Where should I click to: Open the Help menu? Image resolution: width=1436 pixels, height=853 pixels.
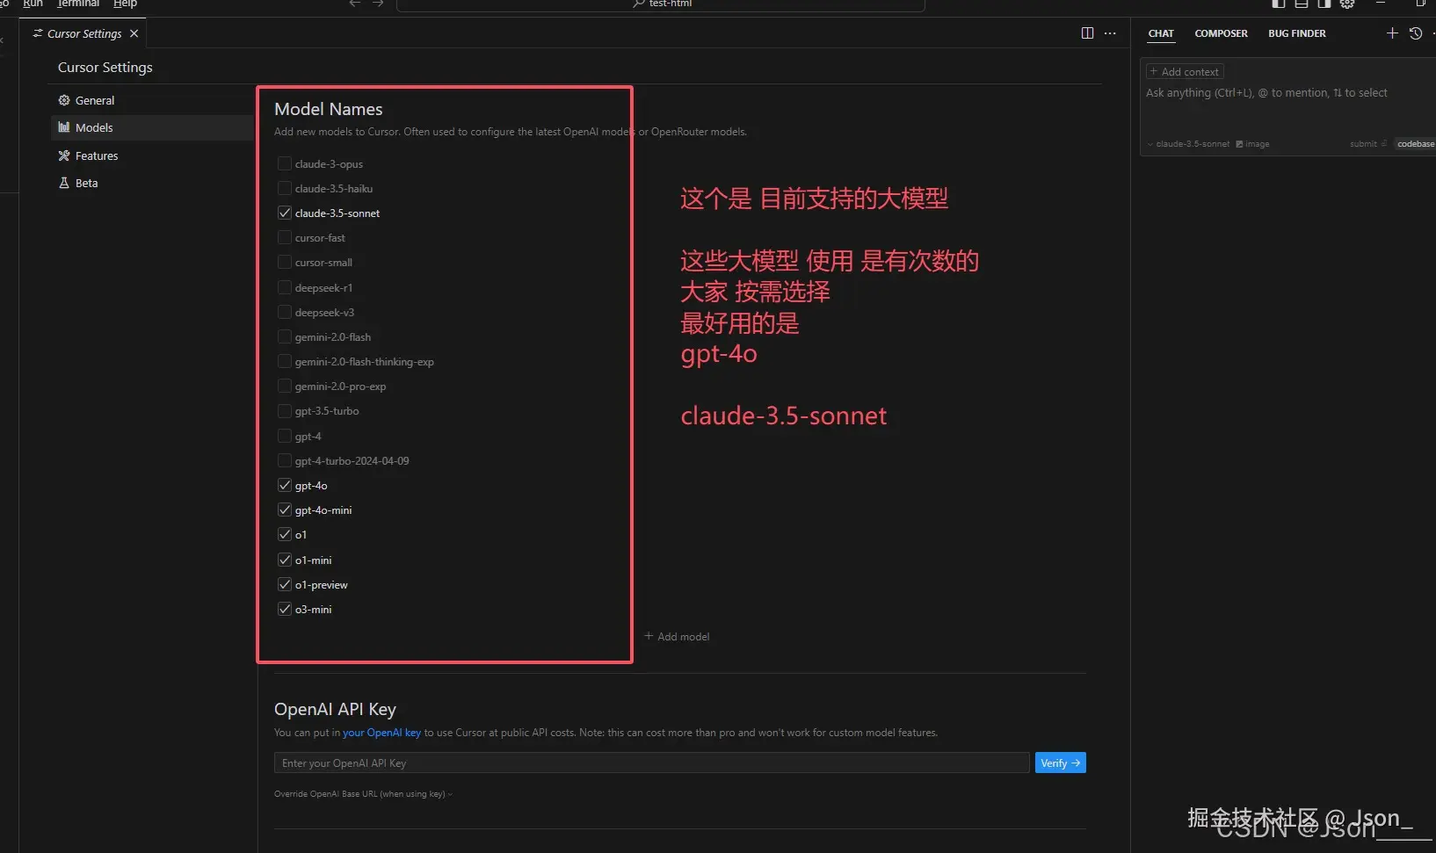click(x=125, y=4)
